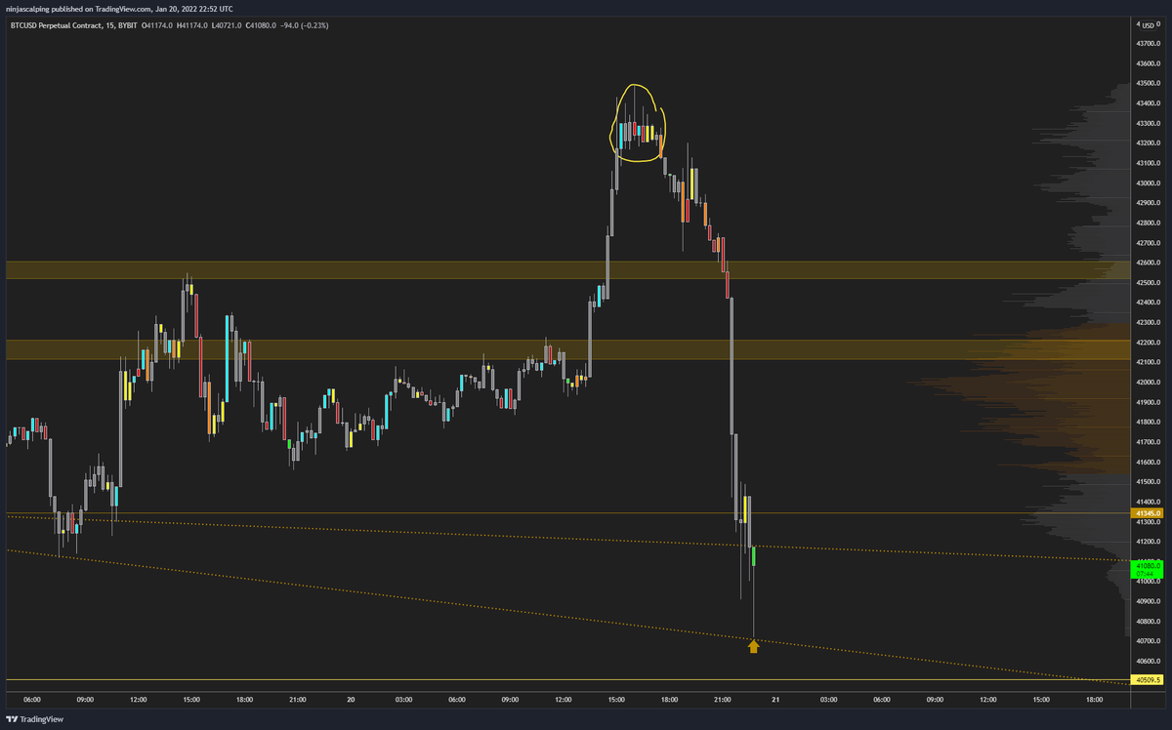The image size is (1172, 730).
Task: Click the O41174.0 open value in legend
Action: [157, 24]
